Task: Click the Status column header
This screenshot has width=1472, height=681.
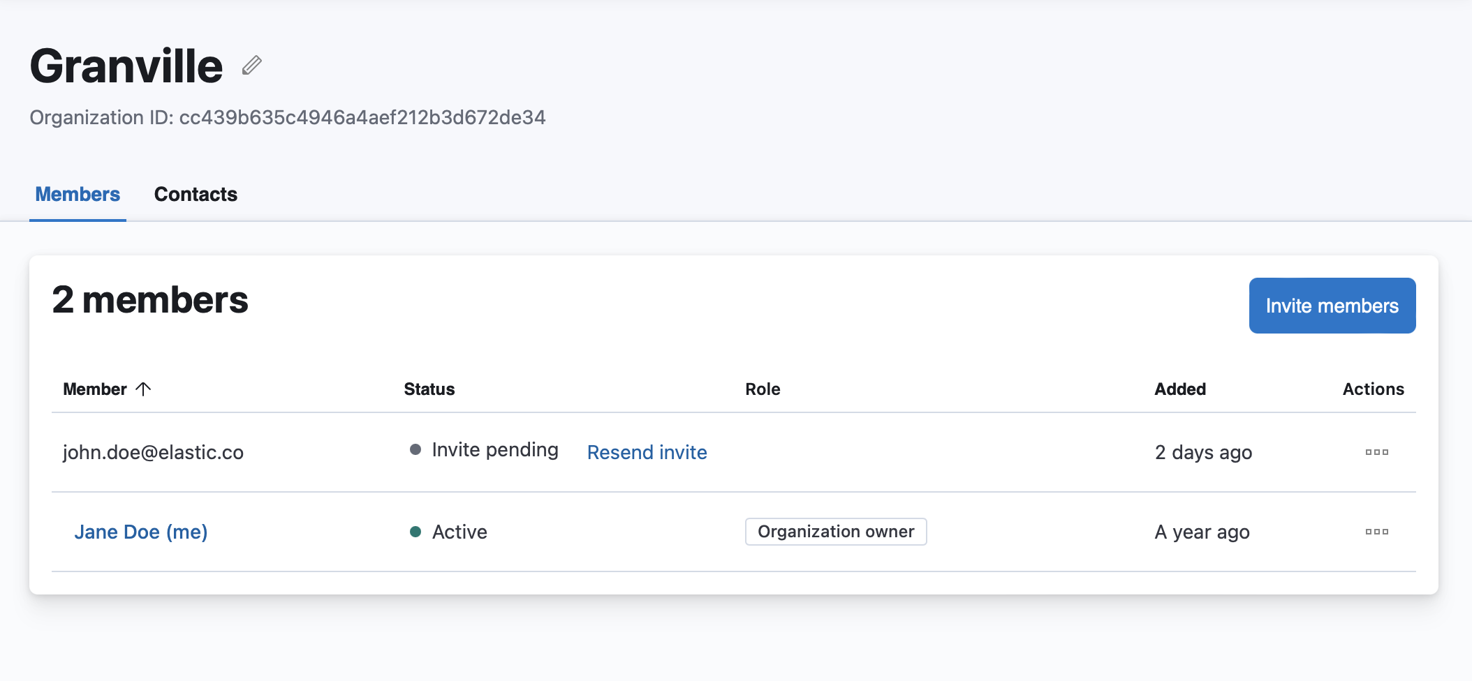Action: pyautogui.click(x=429, y=389)
